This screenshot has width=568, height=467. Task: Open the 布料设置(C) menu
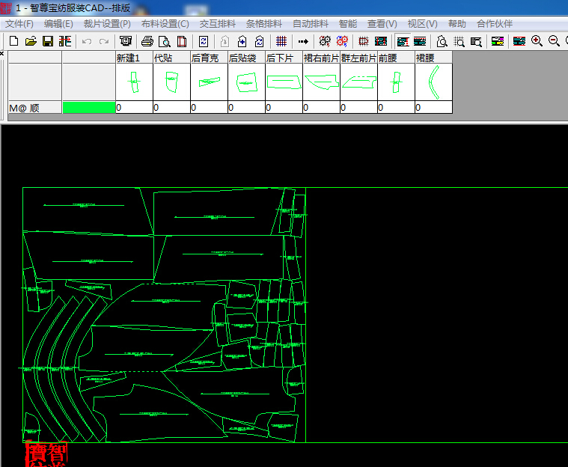(x=165, y=24)
